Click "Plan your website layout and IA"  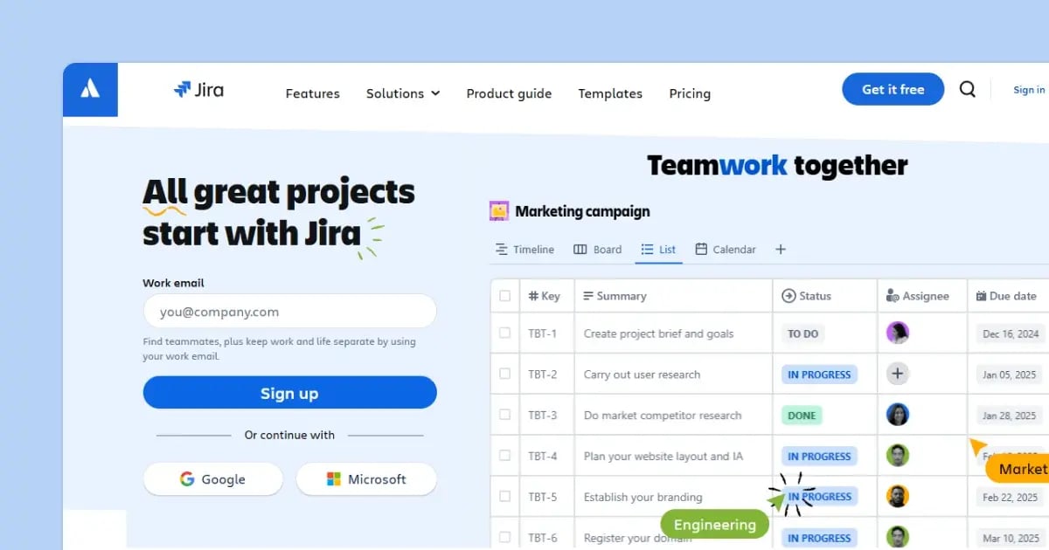(x=663, y=456)
